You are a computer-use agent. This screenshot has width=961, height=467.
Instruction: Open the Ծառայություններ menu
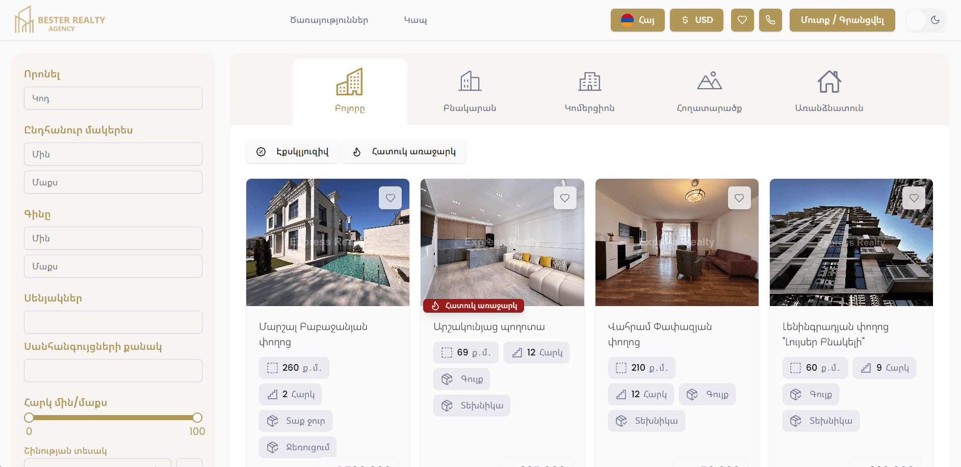pos(329,20)
